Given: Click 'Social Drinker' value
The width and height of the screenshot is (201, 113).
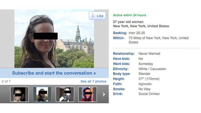Looking at the screenshot, I should 149,94.
